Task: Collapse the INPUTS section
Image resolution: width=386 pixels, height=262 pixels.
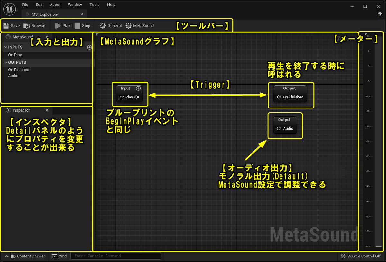Action: [5, 47]
